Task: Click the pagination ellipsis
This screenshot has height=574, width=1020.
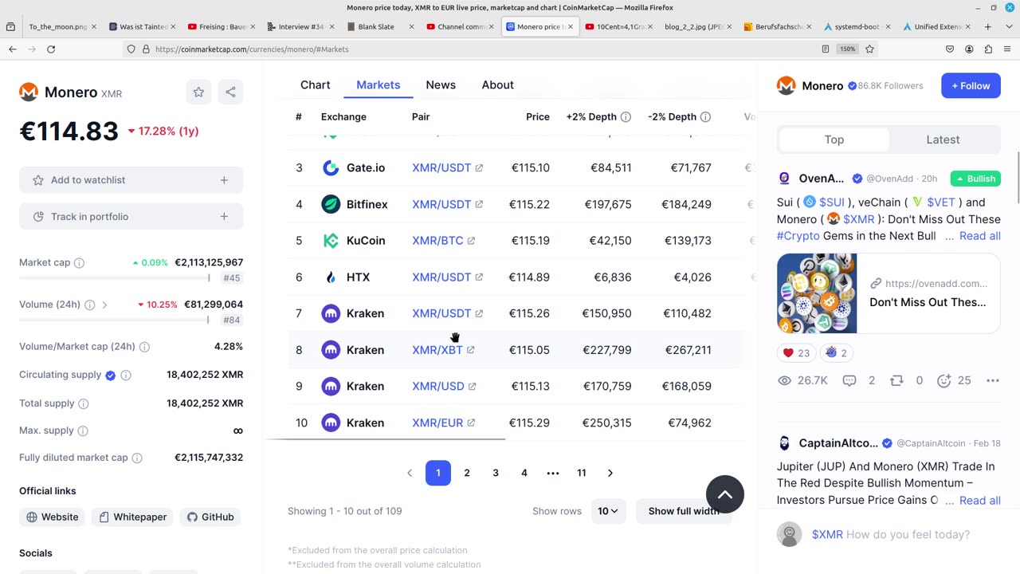Action: pos(553,473)
